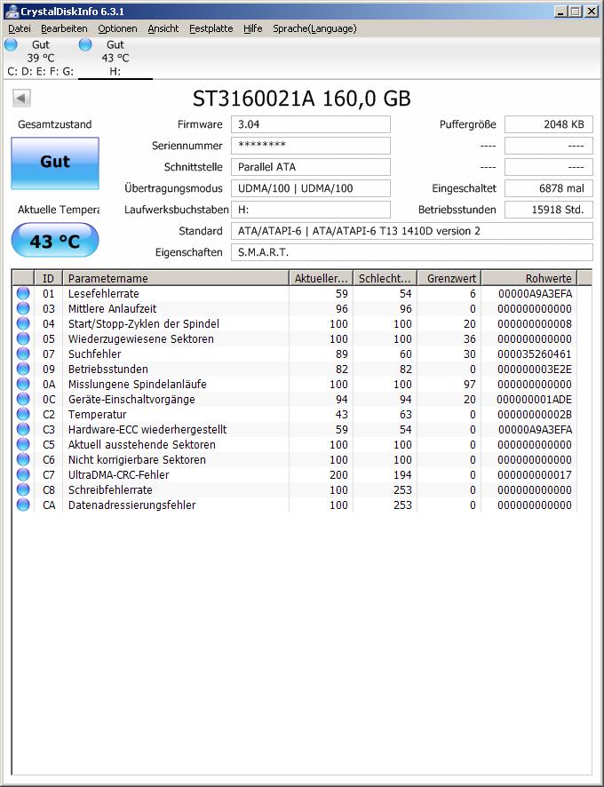
Task: Open the Hilfe menu
Action: pyautogui.click(x=252, y=28)
